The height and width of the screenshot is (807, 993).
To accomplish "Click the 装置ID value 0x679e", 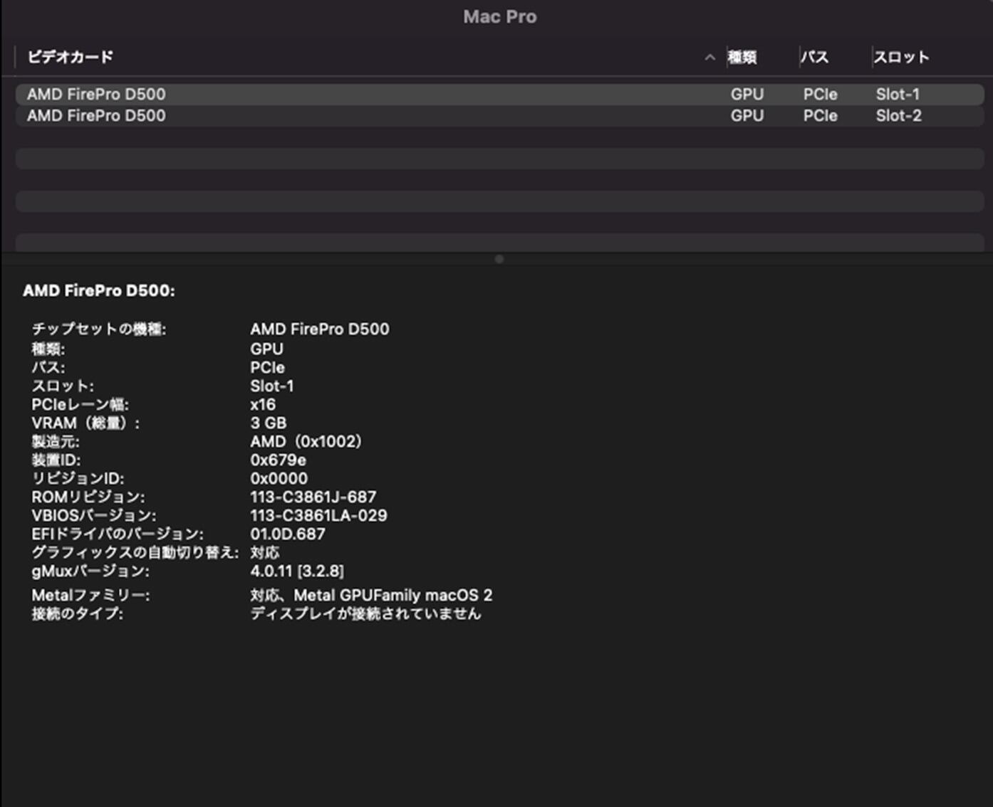I will coord(278,460).
